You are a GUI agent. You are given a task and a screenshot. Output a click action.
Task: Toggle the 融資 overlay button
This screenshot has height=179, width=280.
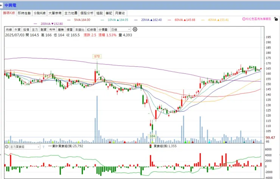(44, 29)
